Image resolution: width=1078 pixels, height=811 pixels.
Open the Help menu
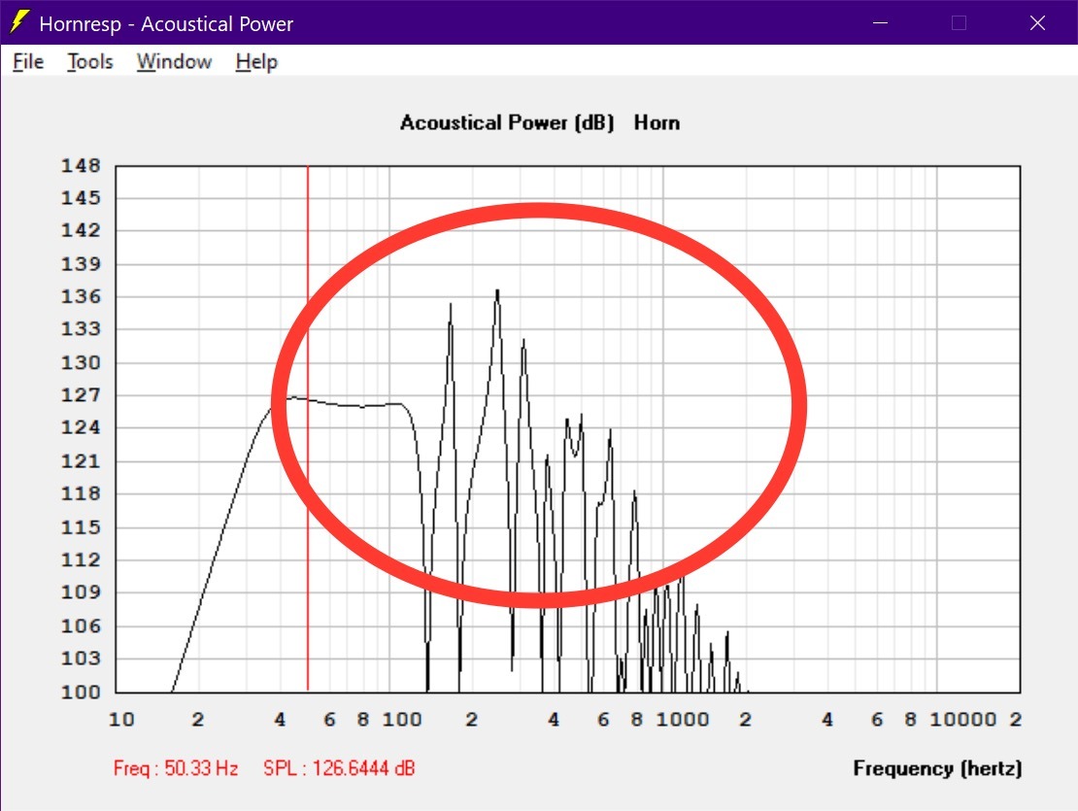[x=256, y=62]
